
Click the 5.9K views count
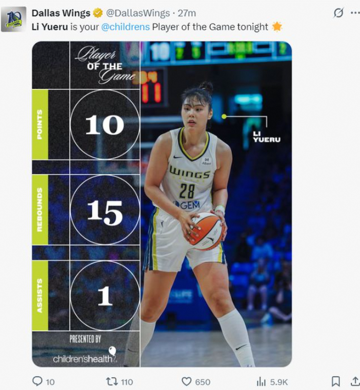pos(279,382)
